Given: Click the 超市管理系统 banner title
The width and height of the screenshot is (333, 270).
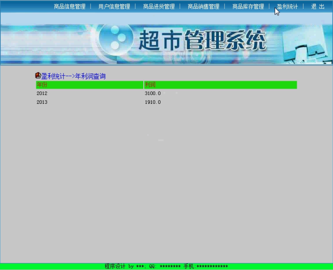Looking at the screenshot, I should 202,41.
